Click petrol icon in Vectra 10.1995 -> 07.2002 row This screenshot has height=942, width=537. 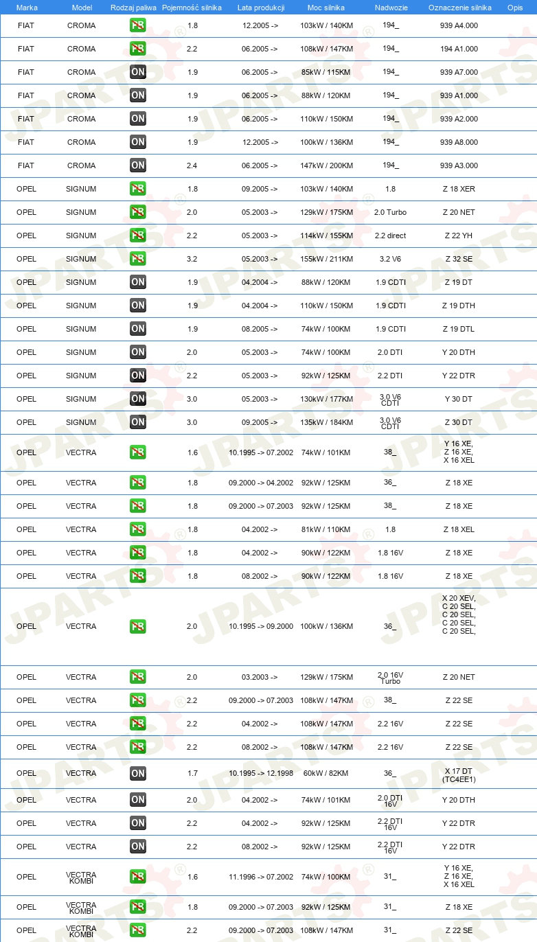(138, 452)
